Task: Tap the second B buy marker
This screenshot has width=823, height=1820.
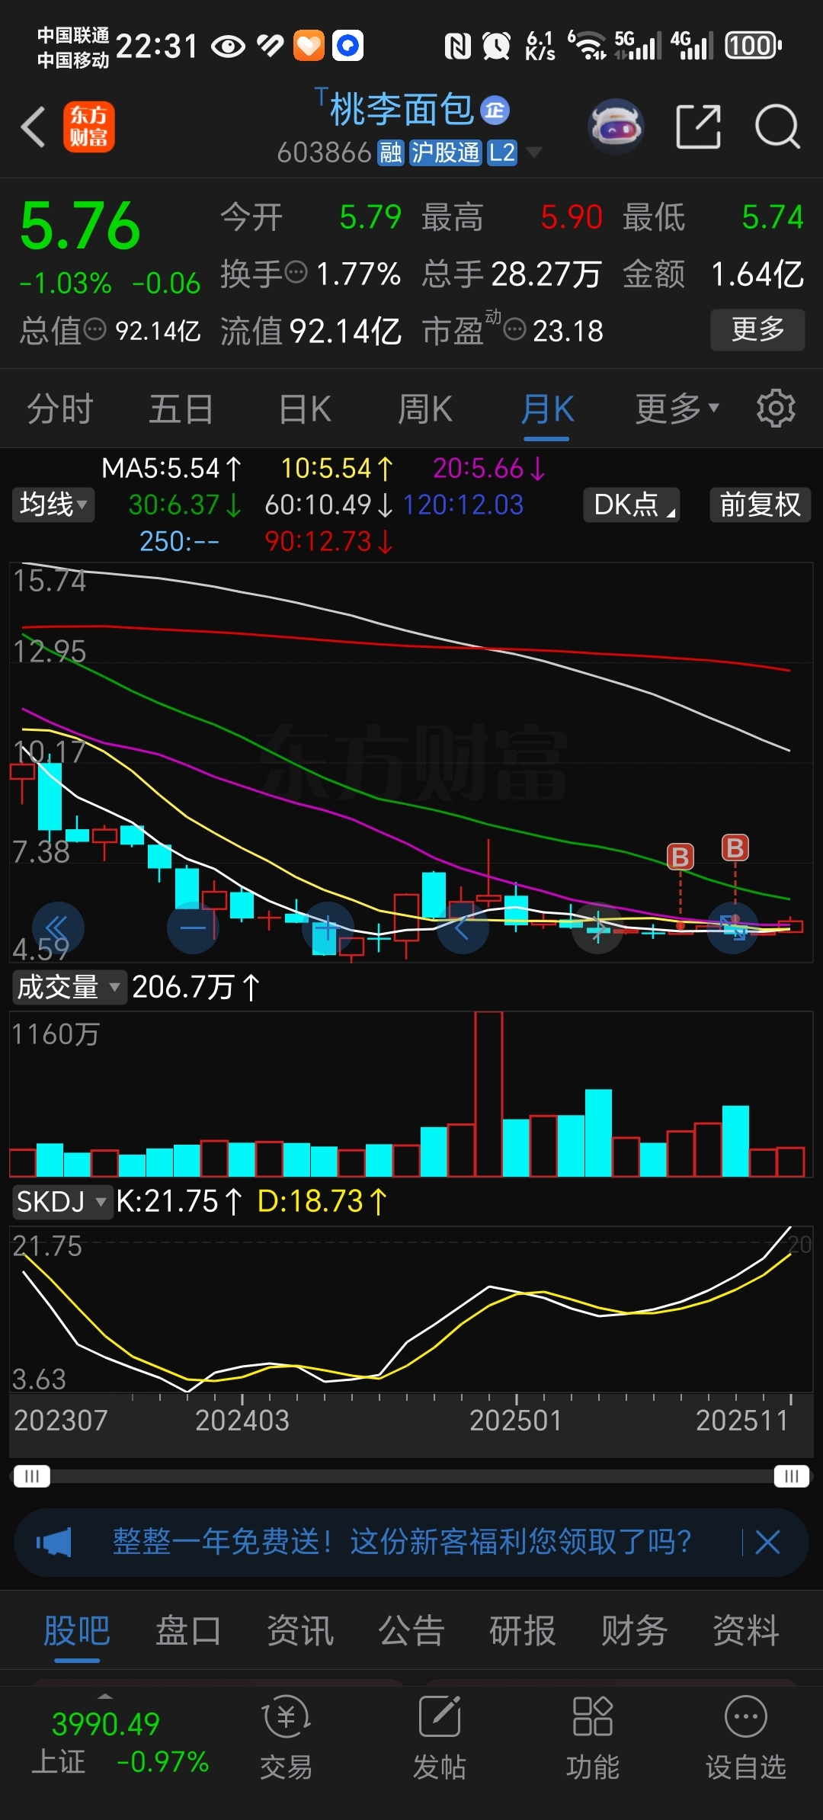Action: (735, 848)
